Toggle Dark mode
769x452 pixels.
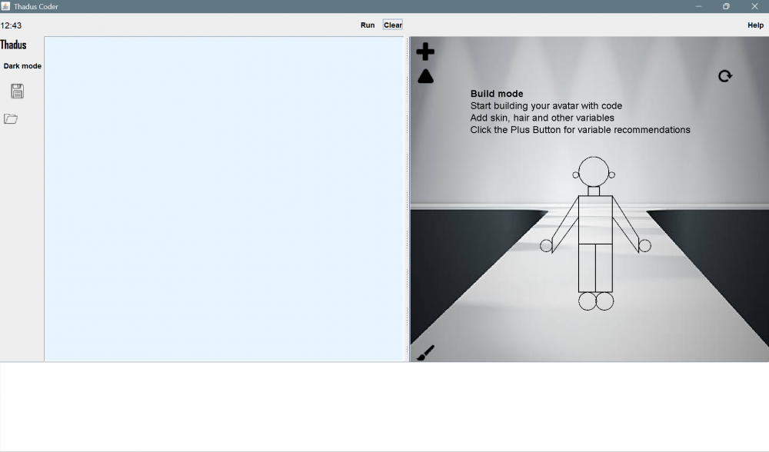pos(22,65)
